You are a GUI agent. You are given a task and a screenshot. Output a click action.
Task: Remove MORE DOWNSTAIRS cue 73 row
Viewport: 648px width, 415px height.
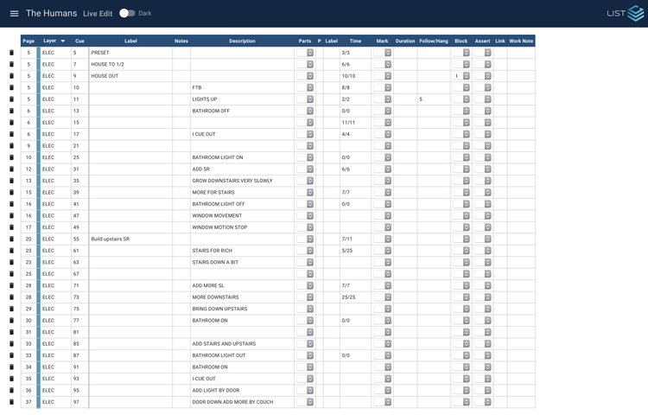[x=11, y=297]
